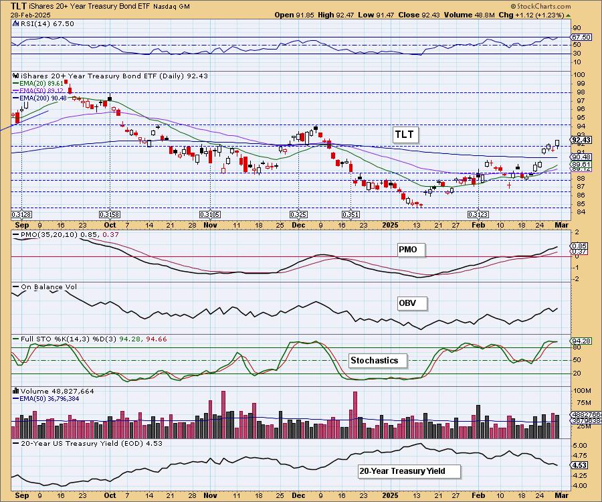Click the RSI line icon before RSI(14)
The height and width of the screenshot is (502, 602).
pos(16,23)
